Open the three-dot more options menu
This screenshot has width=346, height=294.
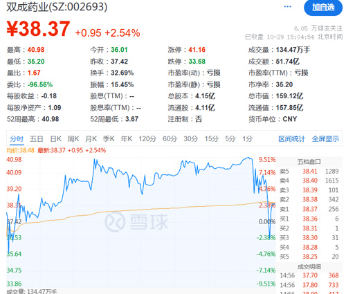click(x=287, y=6)
